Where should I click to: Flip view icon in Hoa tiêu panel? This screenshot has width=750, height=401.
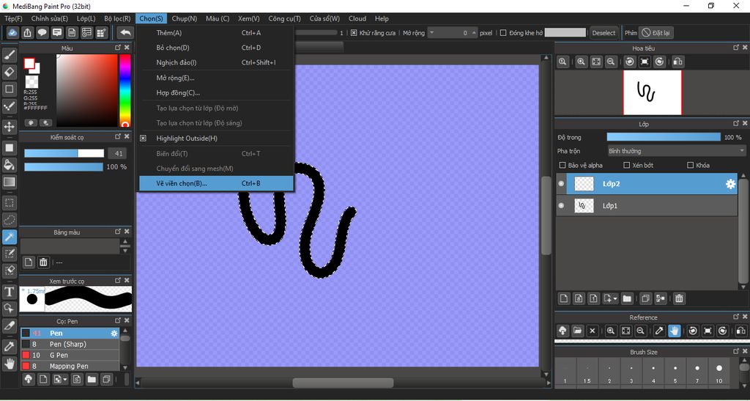click(x=677, y=62)
